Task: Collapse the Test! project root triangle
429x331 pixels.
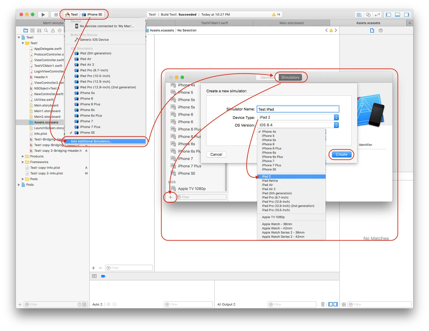Action: pos(19,37)
